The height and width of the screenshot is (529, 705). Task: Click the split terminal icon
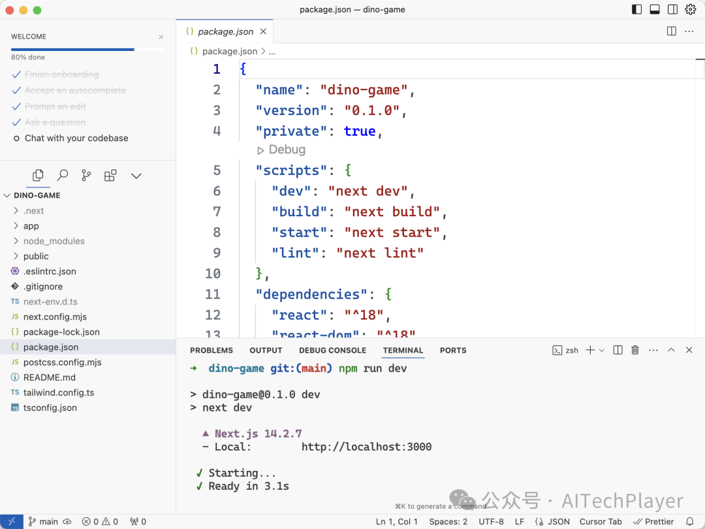tap(618, 350)
